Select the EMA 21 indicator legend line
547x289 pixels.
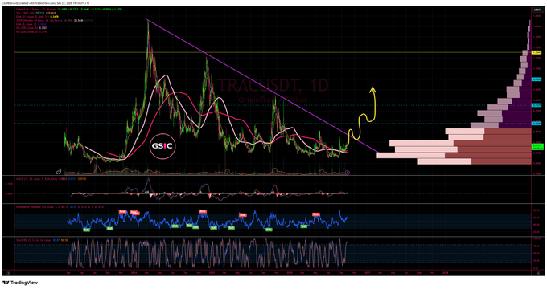[x=37, y=17]
